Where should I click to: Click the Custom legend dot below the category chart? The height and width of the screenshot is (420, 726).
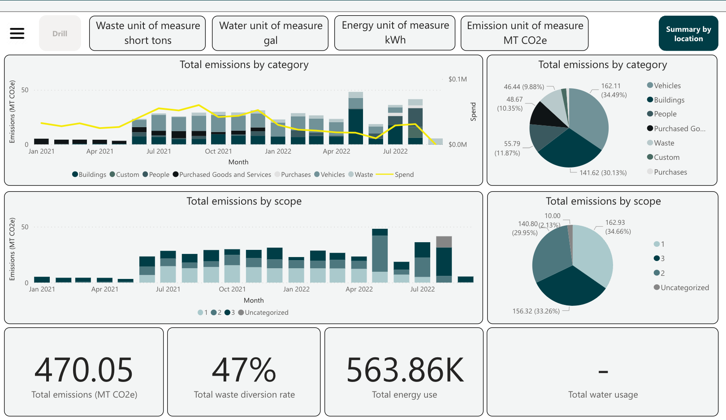pyautogui.click(x=112, y=174)
